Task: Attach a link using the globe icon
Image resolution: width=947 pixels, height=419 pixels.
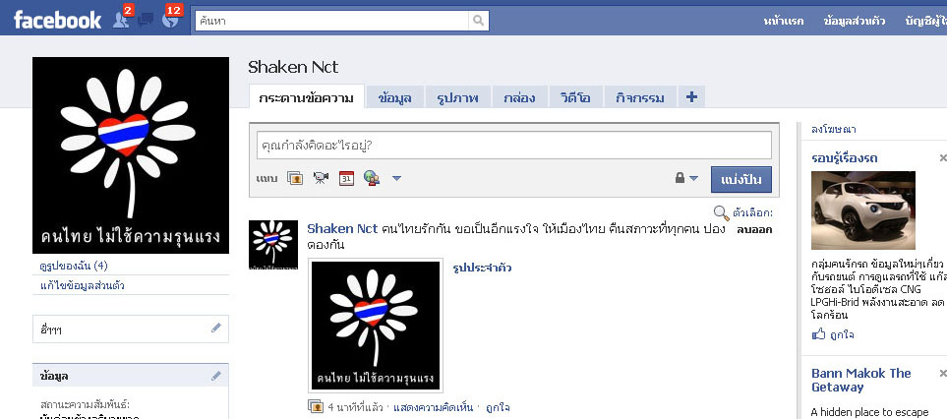Action: point(372,178)
